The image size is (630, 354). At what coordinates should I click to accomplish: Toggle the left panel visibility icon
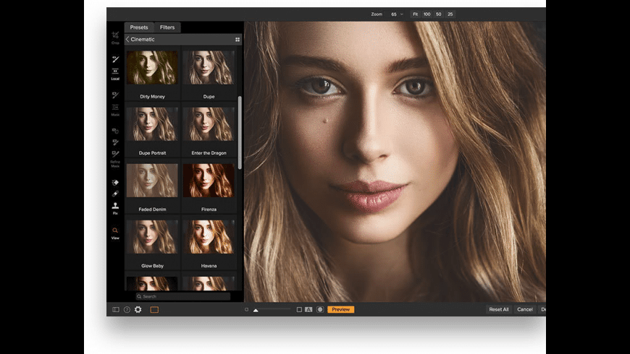[116, 309]
